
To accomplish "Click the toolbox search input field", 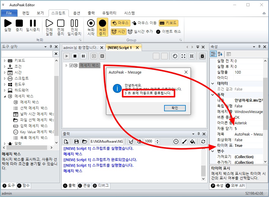I will pos(27,54).
